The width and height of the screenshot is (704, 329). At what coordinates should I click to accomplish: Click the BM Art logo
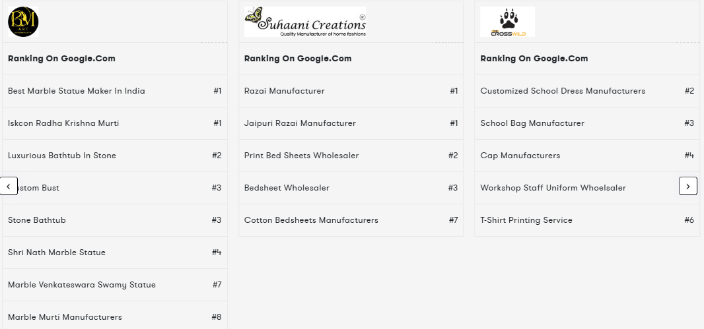[x=23, y=22]
